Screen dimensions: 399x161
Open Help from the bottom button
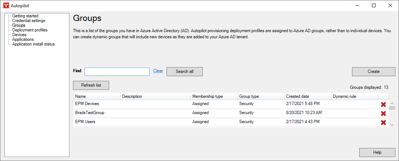[377, 152]
